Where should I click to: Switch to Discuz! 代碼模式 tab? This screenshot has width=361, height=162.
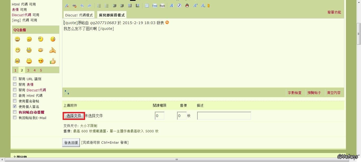79,15
